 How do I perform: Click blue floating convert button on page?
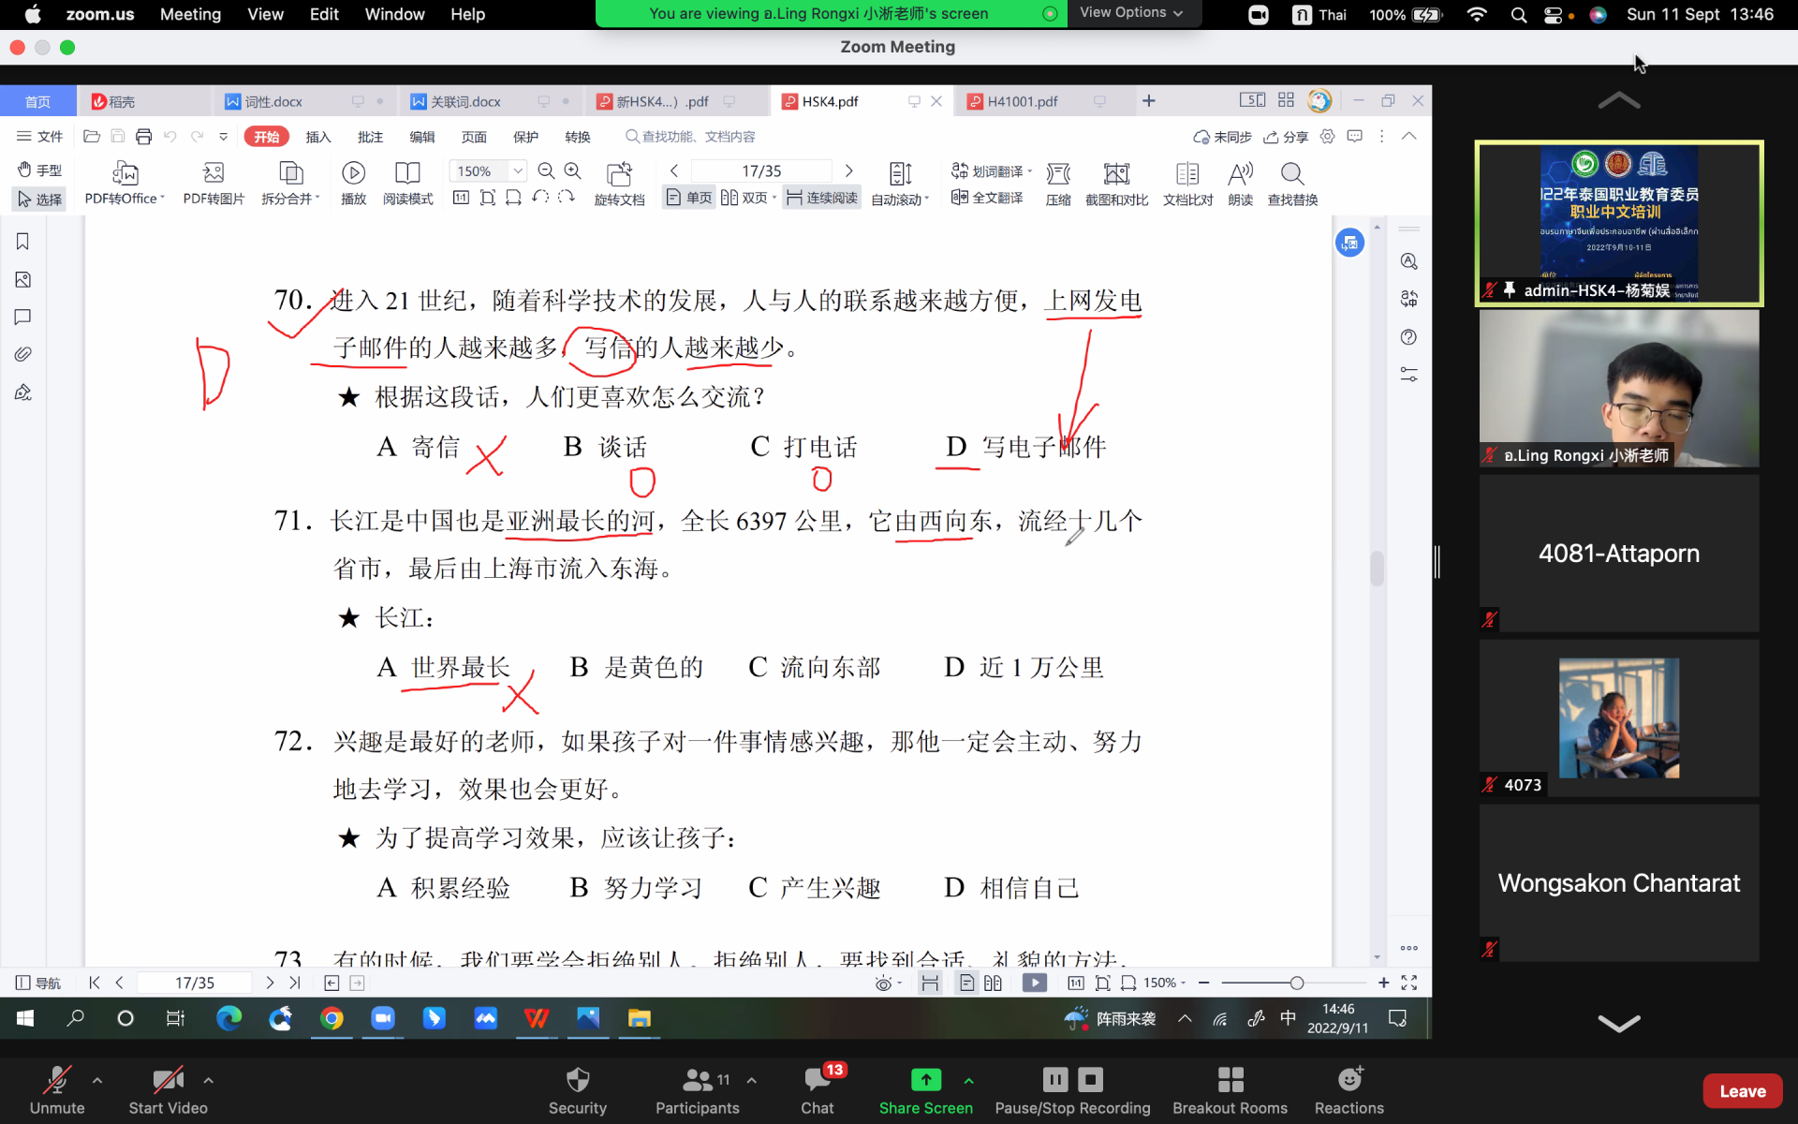tap(1349, 243)
